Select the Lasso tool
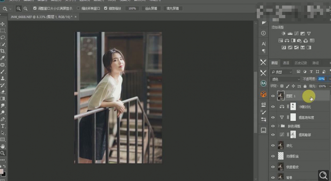 click(2, 38)
